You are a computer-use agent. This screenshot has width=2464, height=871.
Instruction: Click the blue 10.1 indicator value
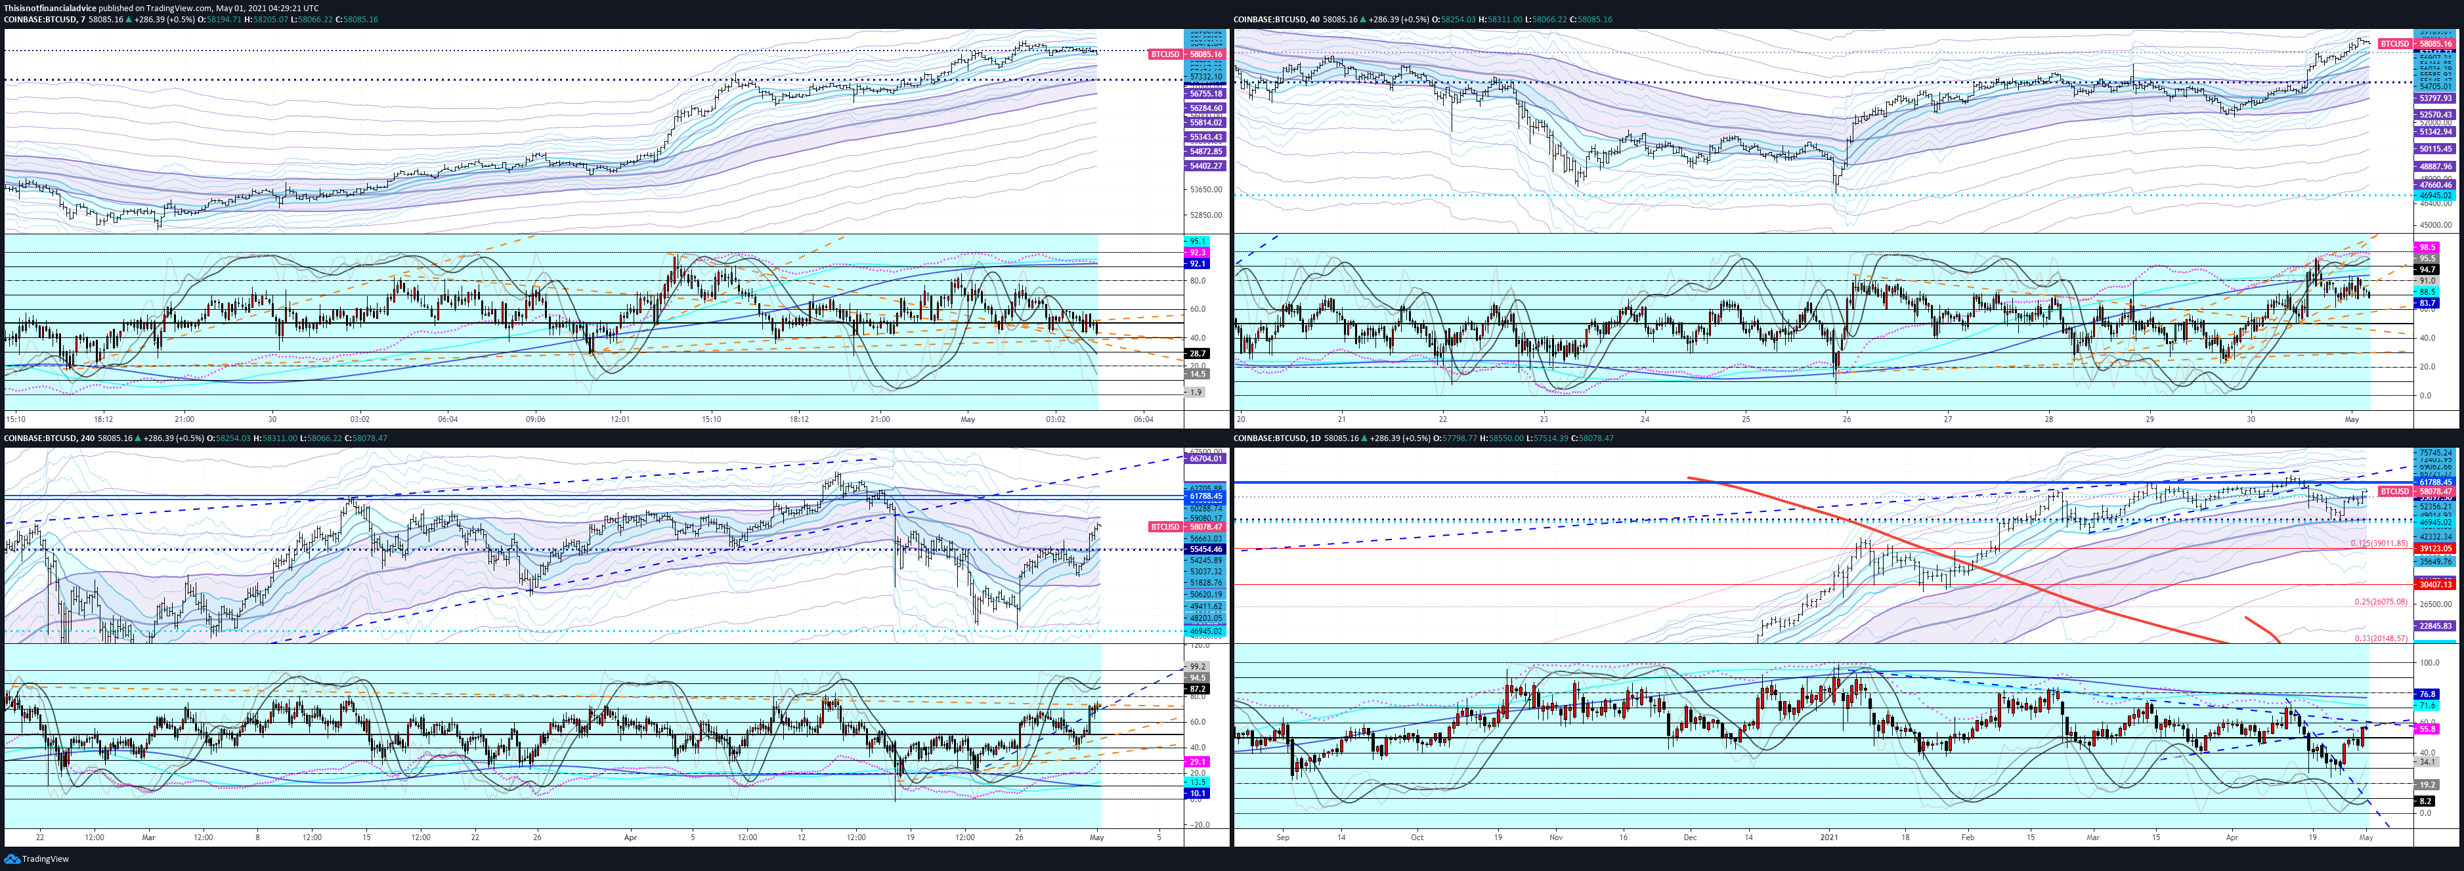pyautogui.click(x=1198, y=793)
